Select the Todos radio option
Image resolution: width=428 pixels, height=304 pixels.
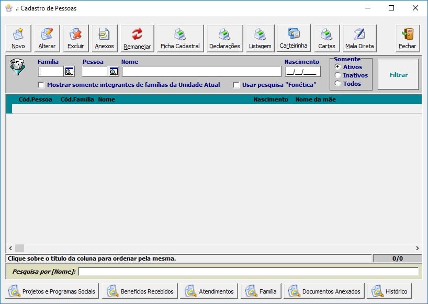click(338, 84)
